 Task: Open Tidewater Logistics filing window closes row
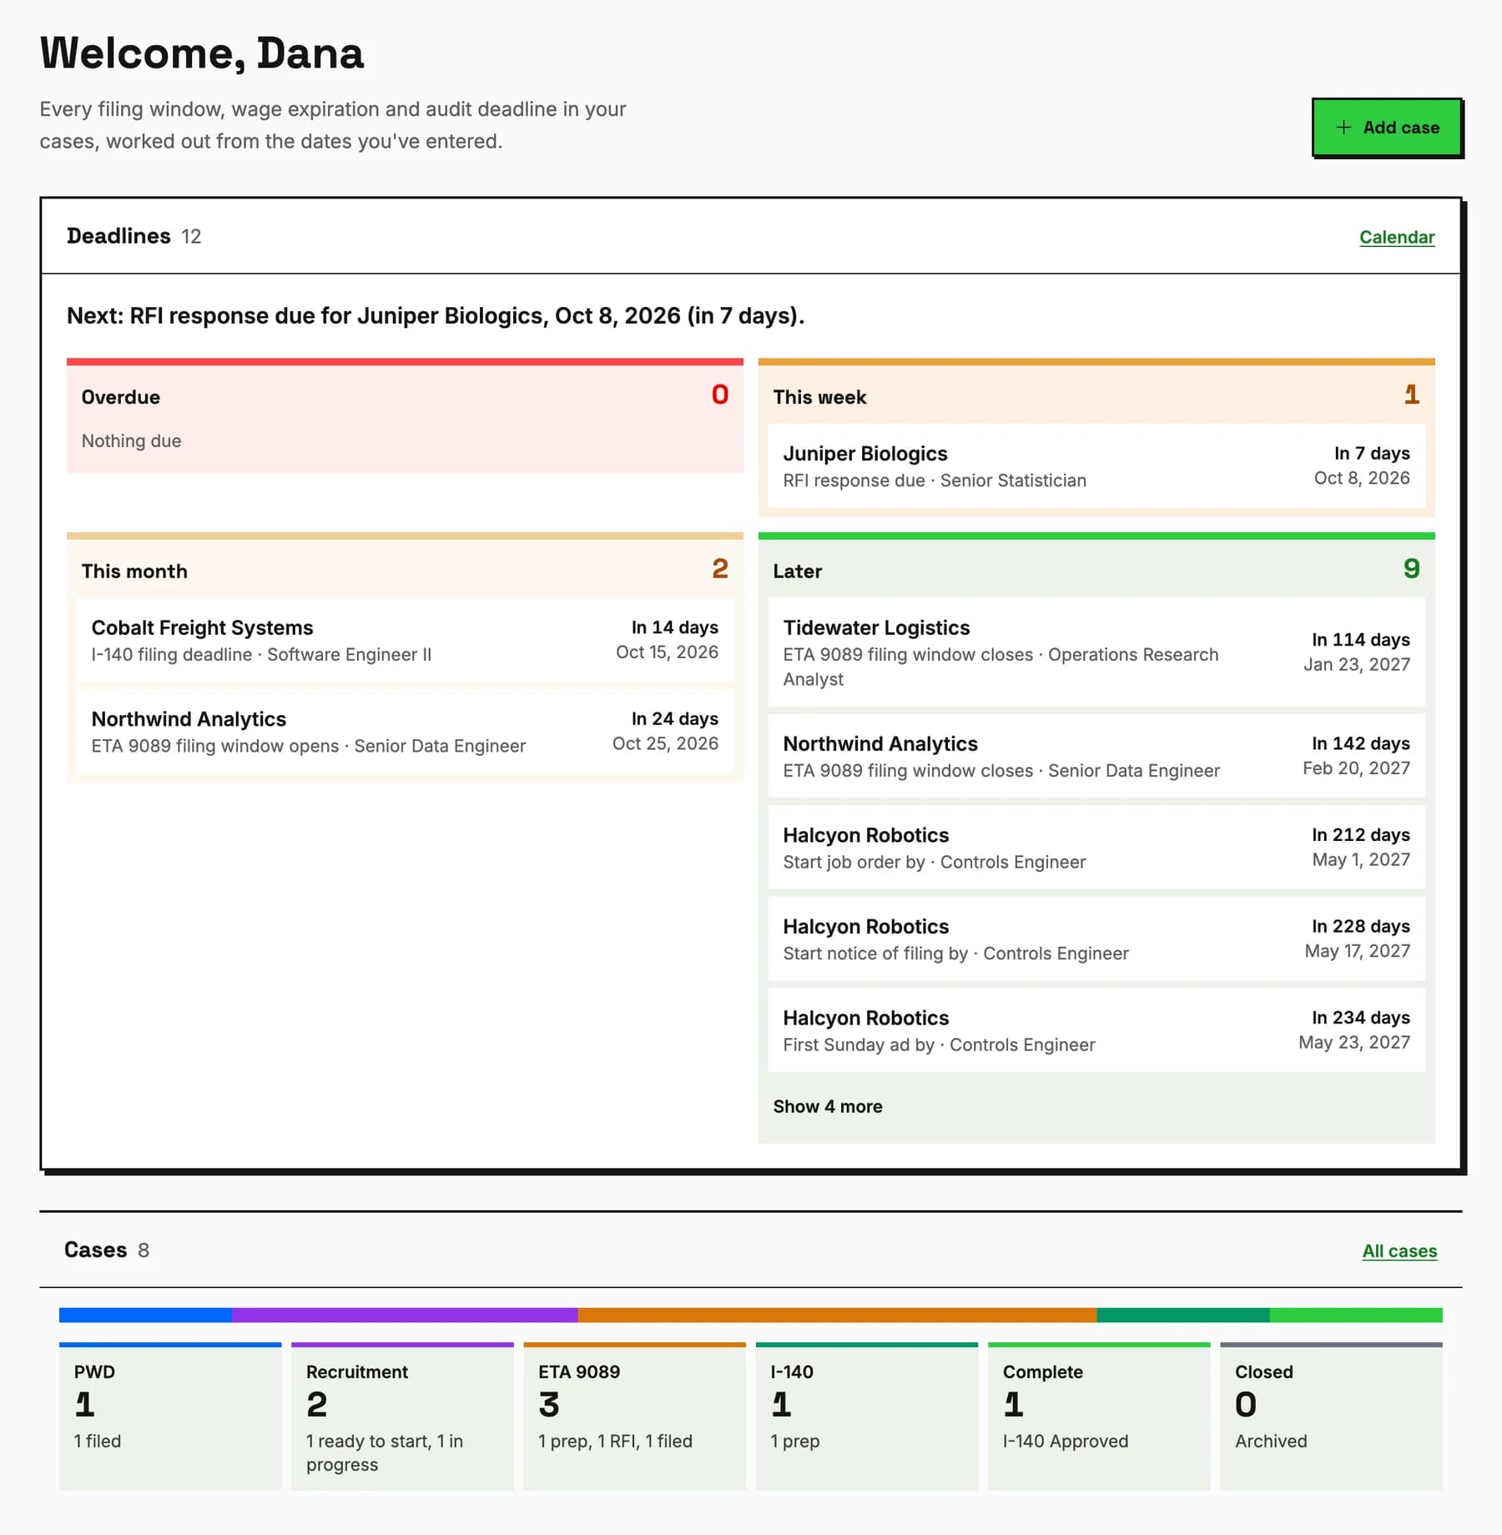(x=1096, y=652)
